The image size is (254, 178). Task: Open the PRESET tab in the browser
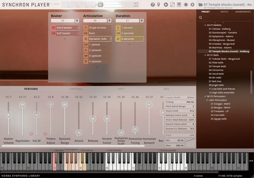(x=205, y=12)
